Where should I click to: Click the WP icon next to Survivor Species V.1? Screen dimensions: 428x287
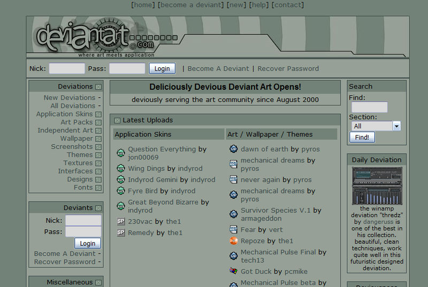pyautogui.click(x=233, y=214)
